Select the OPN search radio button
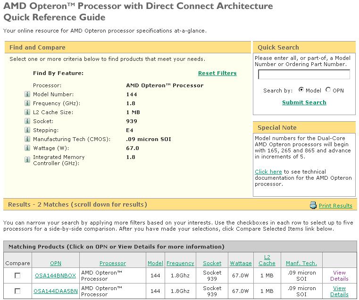359x300 pixels. [328, 90]
